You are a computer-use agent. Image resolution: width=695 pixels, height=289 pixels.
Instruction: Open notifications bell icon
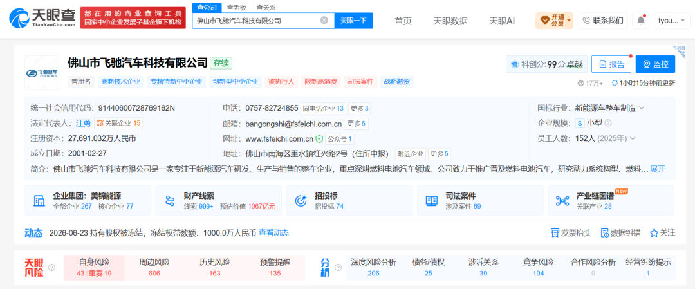[640, 21]
